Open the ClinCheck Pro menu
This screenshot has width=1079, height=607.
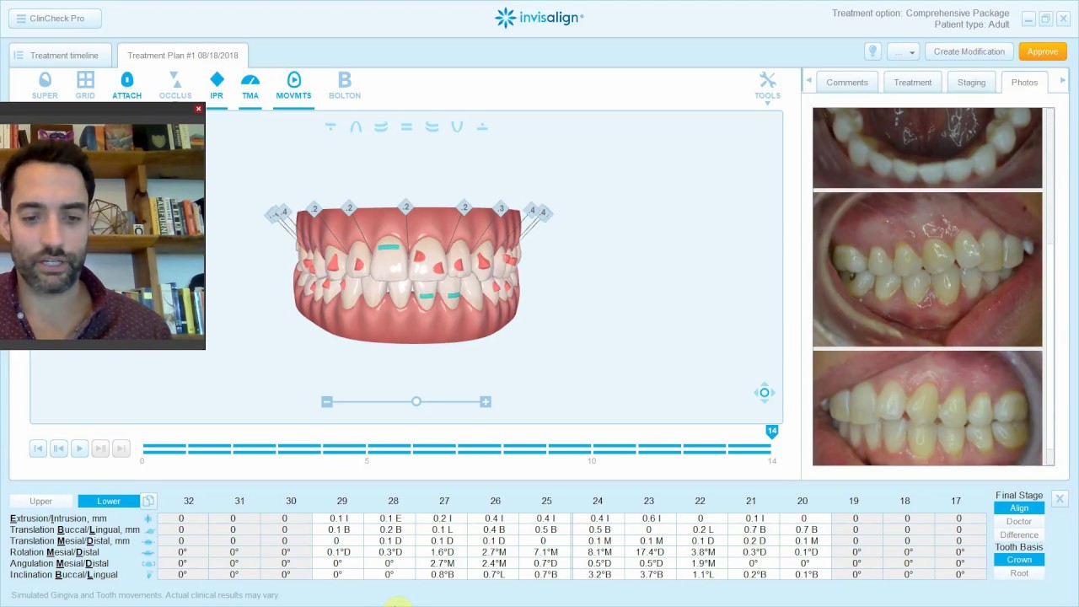click(55, 18)
